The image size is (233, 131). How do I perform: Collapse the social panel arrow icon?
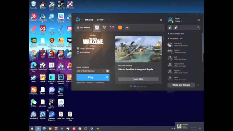pyautogui.click(x=198, y=85)
